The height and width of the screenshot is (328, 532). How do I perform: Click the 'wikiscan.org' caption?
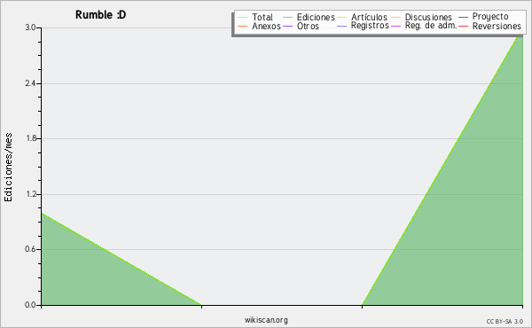(x=266, y=320)
